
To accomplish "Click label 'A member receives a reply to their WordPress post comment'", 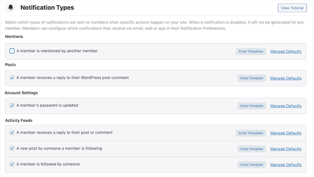I will (x=72, y=78).
